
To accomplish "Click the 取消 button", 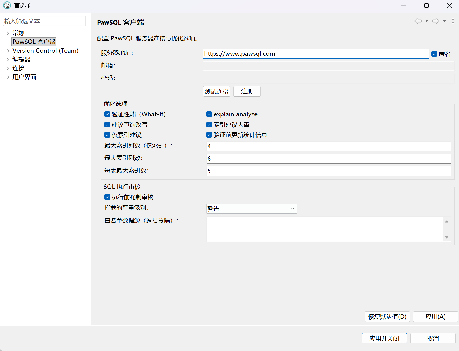I will [433, 338].
